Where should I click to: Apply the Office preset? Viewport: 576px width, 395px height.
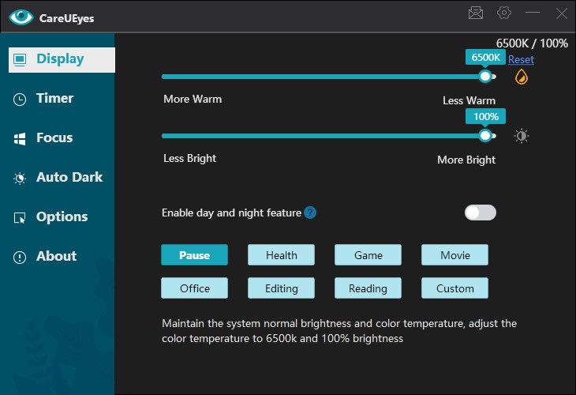(x=194, y=288)
